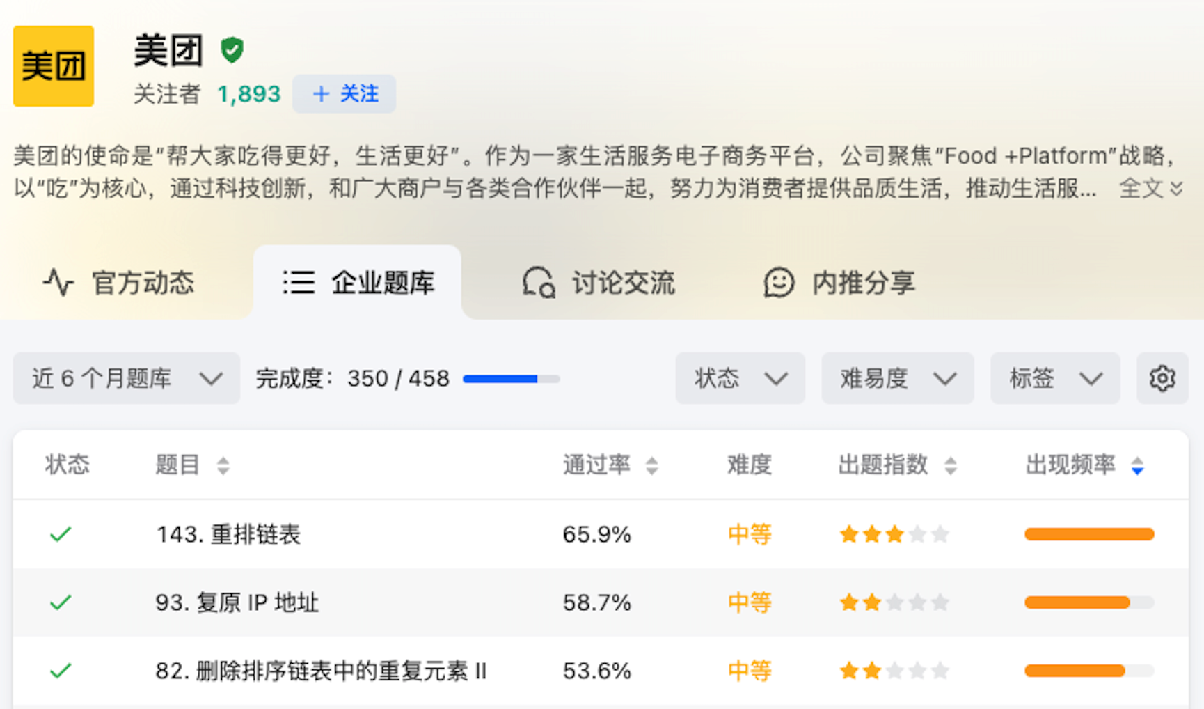Click the follower count 1,893
Screen dimensions: 1204x709
[x=249, y=94]
